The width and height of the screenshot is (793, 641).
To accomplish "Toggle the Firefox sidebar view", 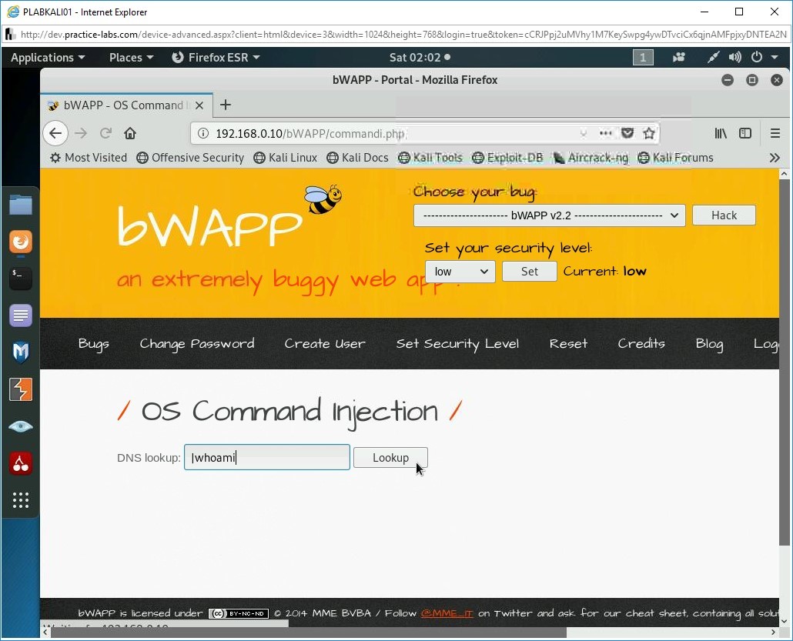I will 745,133.
